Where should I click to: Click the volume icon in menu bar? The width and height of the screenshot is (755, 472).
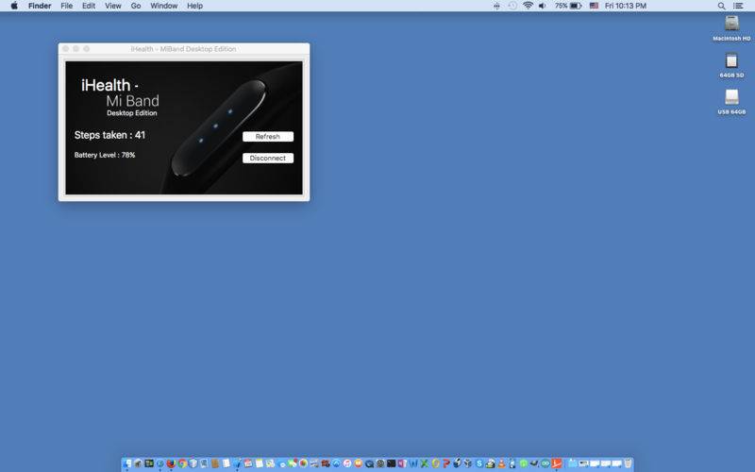pos(542,6)
